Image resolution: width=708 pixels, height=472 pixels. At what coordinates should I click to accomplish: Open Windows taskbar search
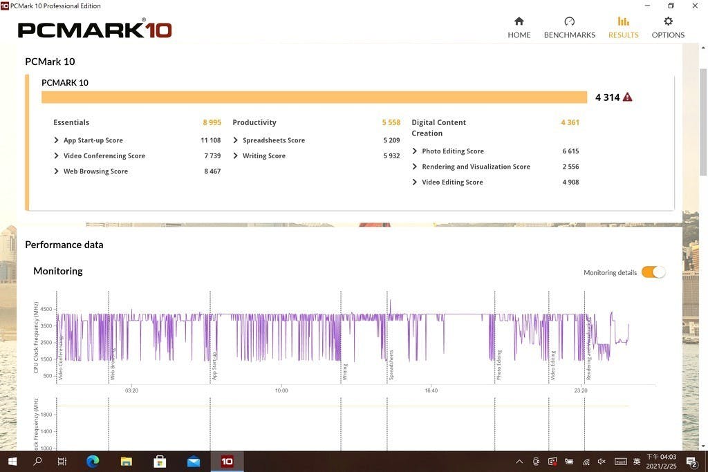point(38,461)
